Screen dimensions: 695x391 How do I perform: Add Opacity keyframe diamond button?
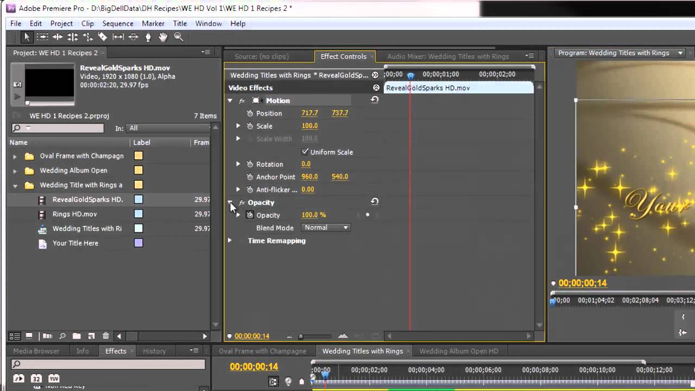pos(368,215)
